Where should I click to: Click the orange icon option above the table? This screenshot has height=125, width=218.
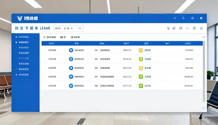click(75, 37)
